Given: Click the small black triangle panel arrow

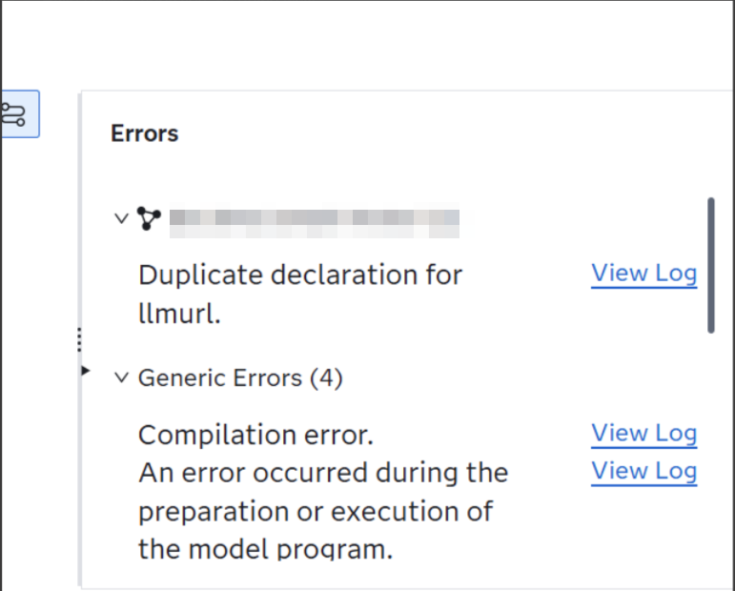Looking at the screenshot, I should pyautogui.click(x=86, y=370).
